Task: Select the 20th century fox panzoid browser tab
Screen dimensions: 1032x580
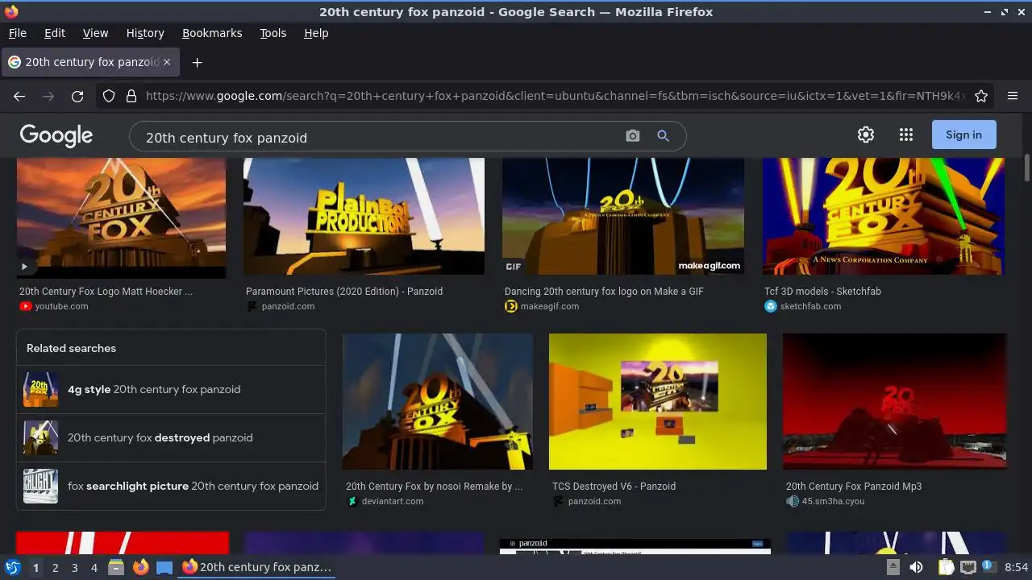Action: (x=90, y=62)
